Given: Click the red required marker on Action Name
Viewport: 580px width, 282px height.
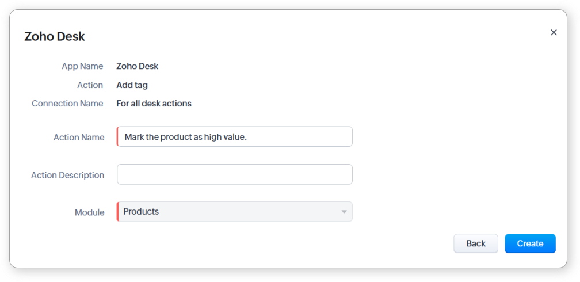Looking at the screenshot, I should coord(117,137).
